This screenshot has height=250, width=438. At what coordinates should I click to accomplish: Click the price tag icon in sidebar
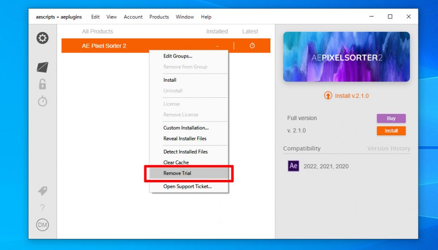pyautogui.click(x=42, y=191)
